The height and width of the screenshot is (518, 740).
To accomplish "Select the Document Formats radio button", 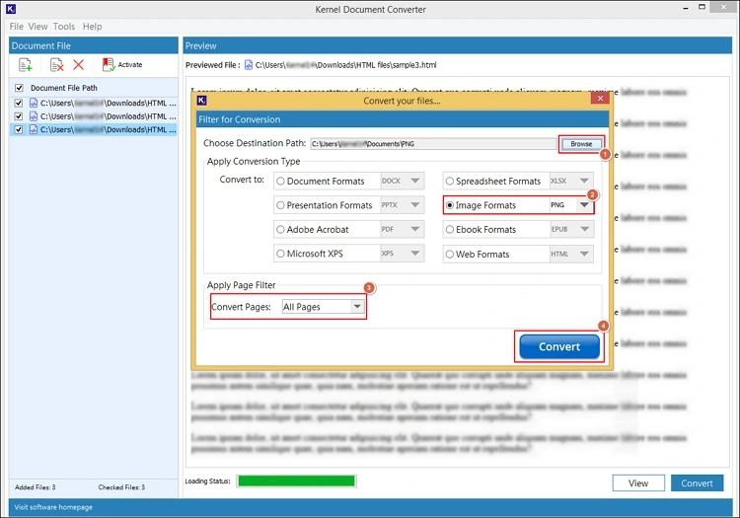I will (281, 182).
